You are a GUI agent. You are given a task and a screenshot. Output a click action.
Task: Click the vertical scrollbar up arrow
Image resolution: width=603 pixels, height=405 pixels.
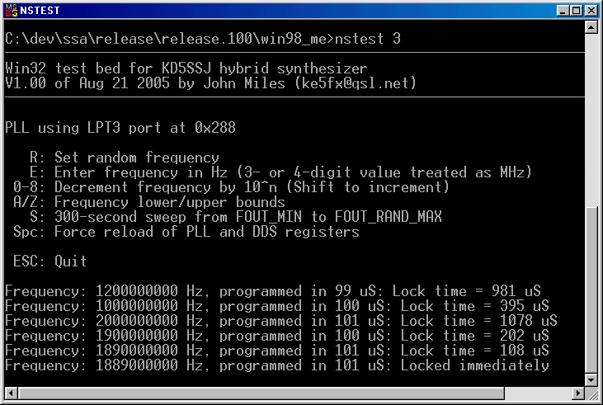591,26
